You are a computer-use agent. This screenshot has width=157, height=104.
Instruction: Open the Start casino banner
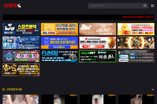(98, 29)
